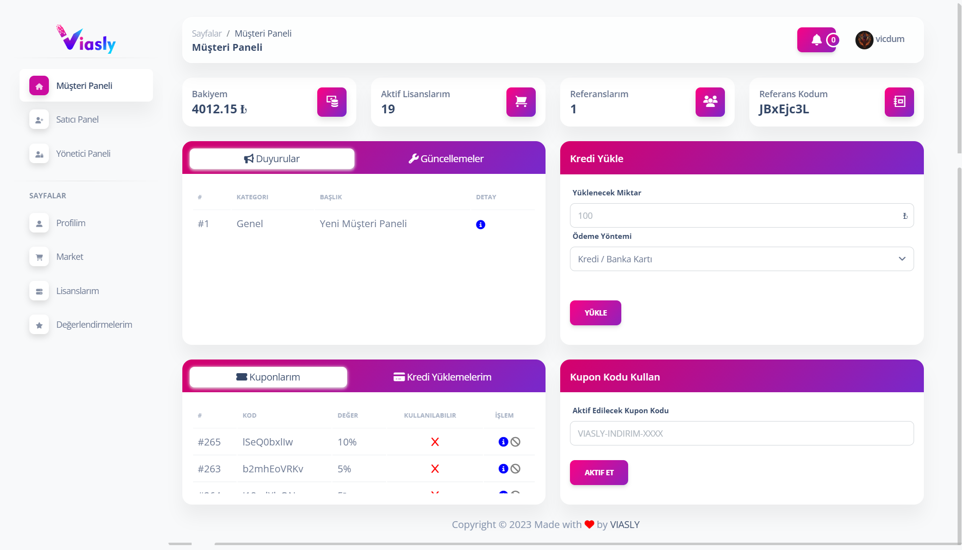The height and width of the screenshot is (550, 962).
Task: Open detail info for Yeni Müşteri Paneli
Action: click(x=481, y=224)
